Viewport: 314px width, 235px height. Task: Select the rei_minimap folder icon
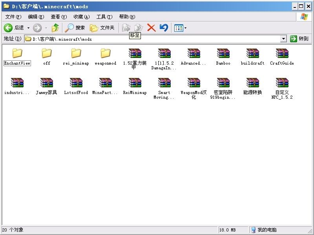point(76,53)
